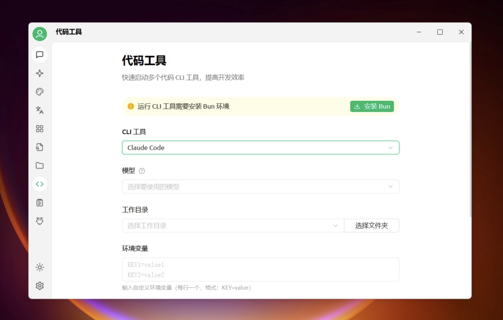Click the 输入自定义环境变量 hint text
This screenshot has height=320, width=503.
tap(186, 287)
